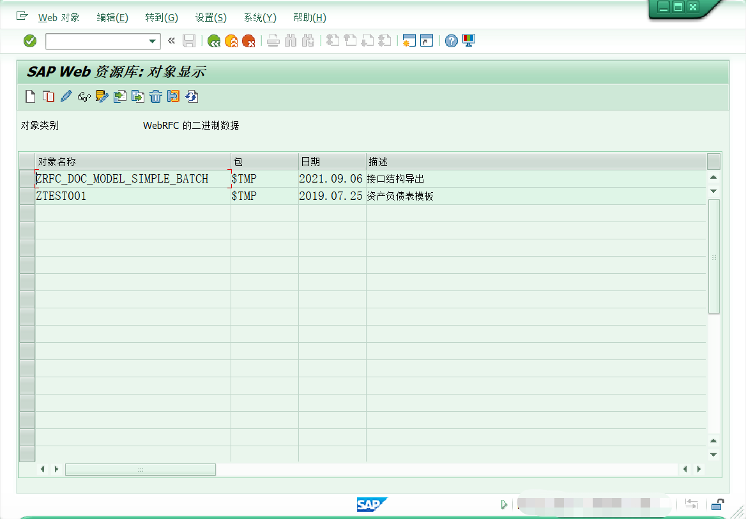Click the blue Help question-mark icon

tap(452, 41)
